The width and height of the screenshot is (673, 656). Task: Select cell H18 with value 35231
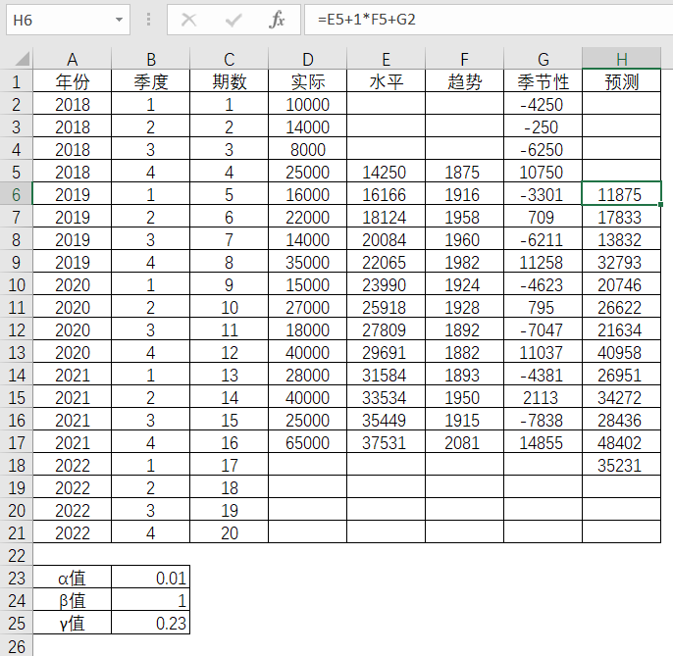621,465
